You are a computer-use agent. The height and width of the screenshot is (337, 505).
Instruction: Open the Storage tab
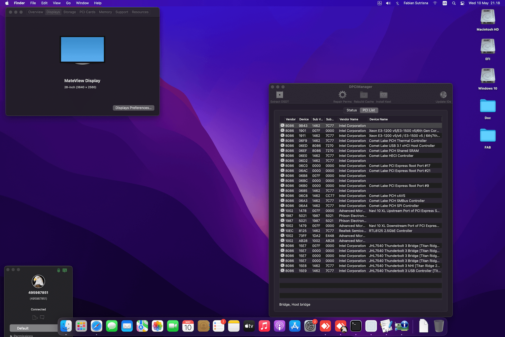(69, 12)
